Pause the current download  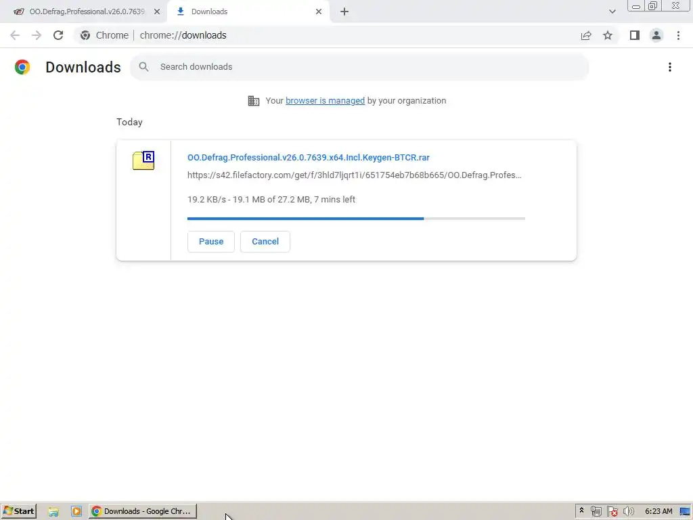point(211,242)
